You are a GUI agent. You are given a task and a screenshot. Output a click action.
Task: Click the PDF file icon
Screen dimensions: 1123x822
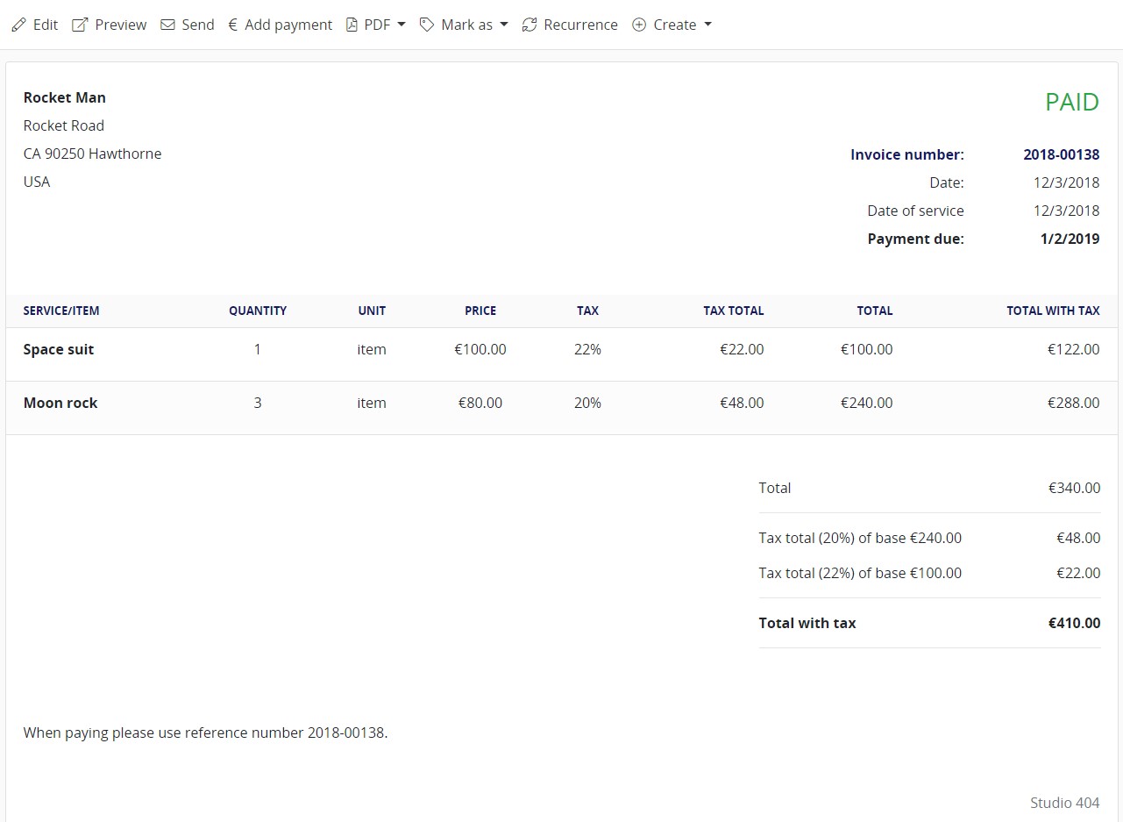[x=352, y=25]
